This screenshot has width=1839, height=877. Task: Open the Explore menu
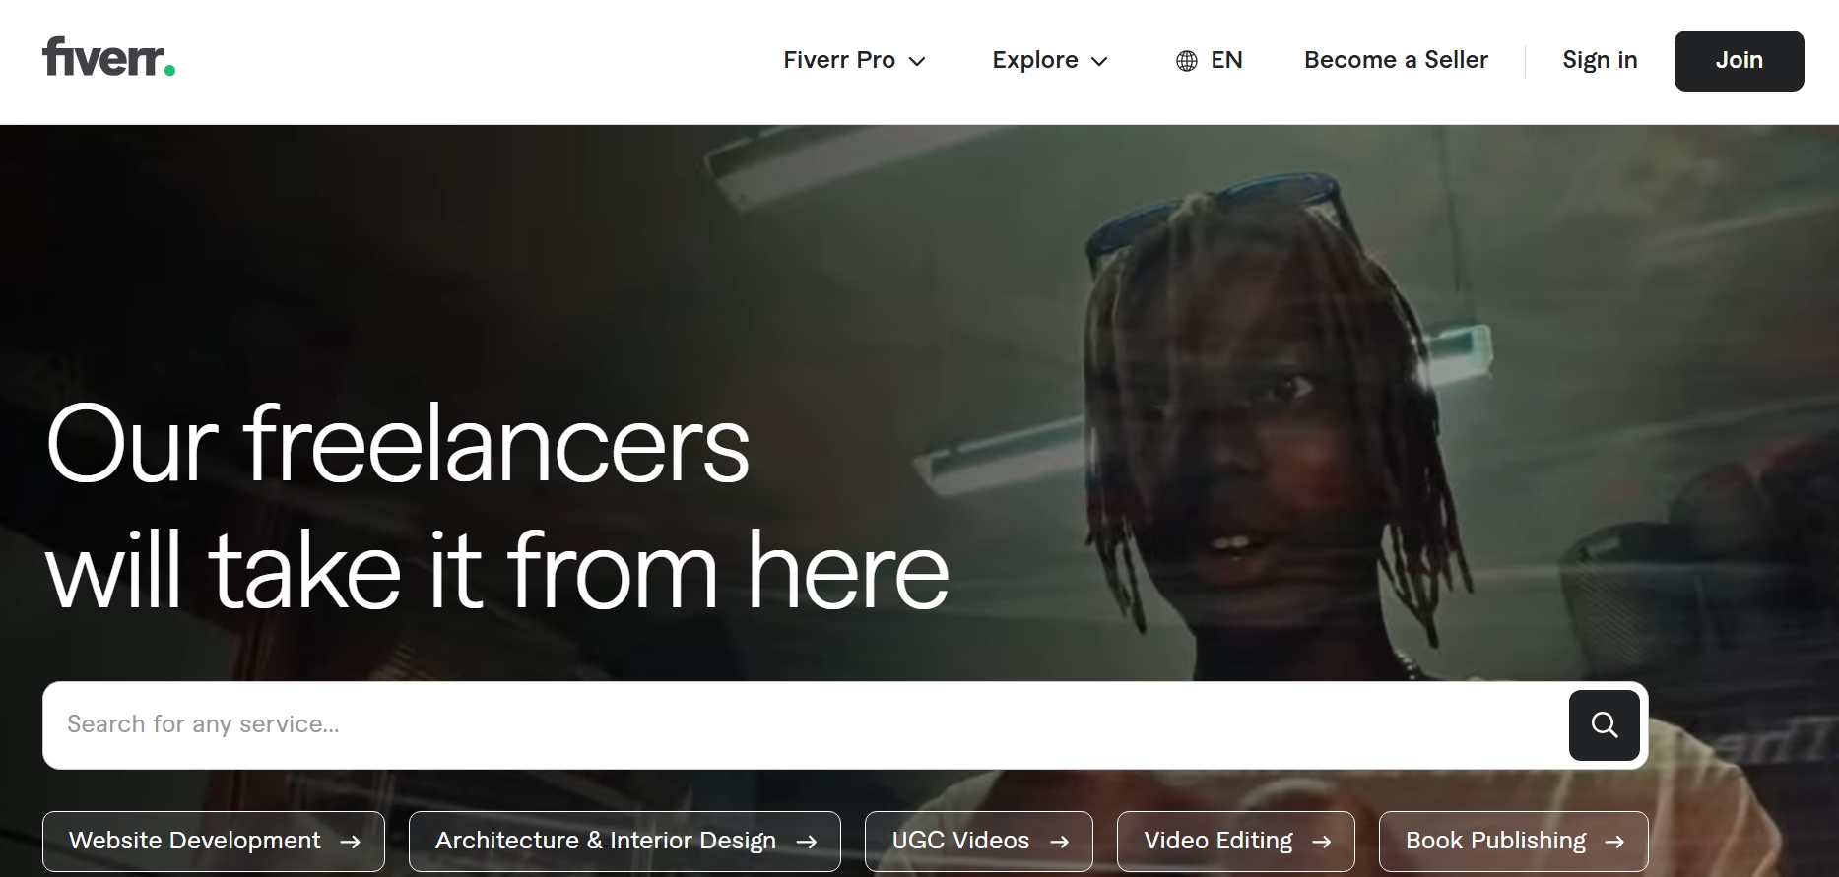pyautogui.click(x=1050, y=60)
